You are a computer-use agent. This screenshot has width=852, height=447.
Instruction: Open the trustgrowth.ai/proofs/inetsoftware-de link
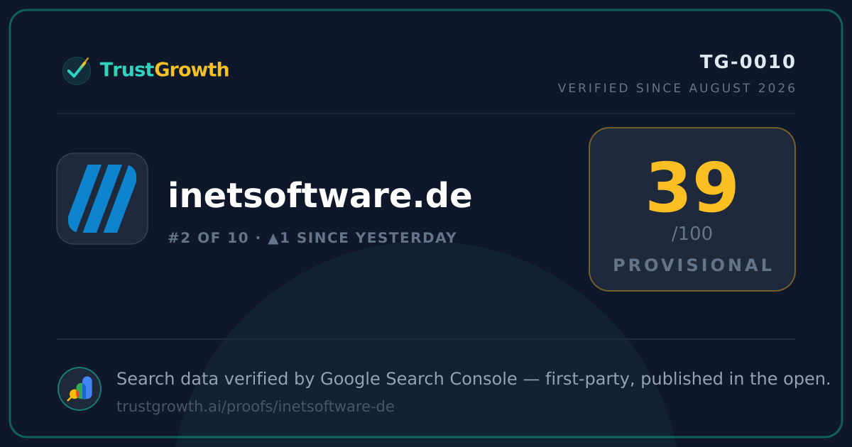pos(255,407)
